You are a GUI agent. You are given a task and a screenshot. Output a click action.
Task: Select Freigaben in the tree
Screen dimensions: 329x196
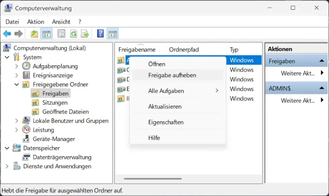(55, 93)
